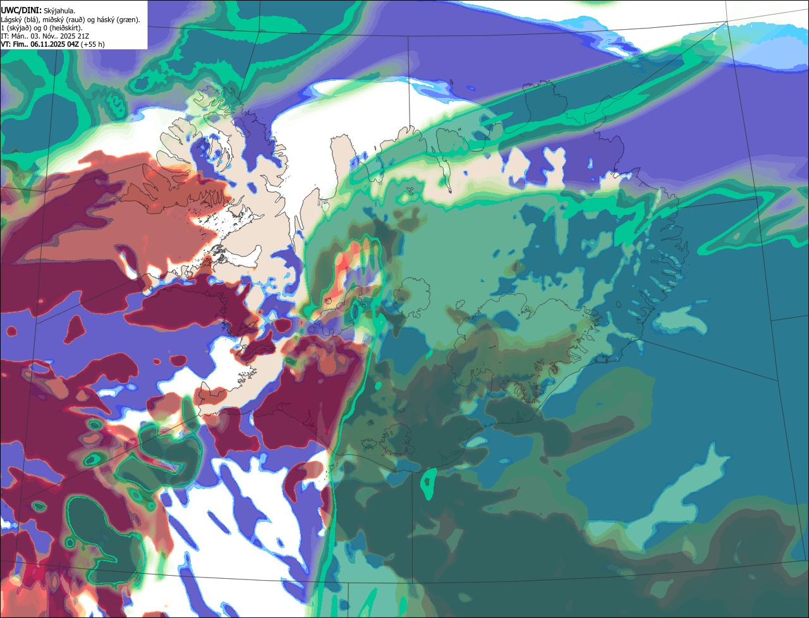Viewport: 809px width, 618px height.
Task: Click the '1 (skýjað) og 0 (heiðskírt).' line
Action: (x=42, y=28)
